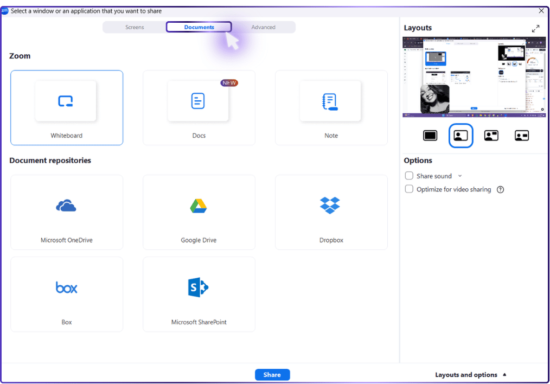
Task: Choose the shared-content-only layout icon
Action: pos(430,136)
